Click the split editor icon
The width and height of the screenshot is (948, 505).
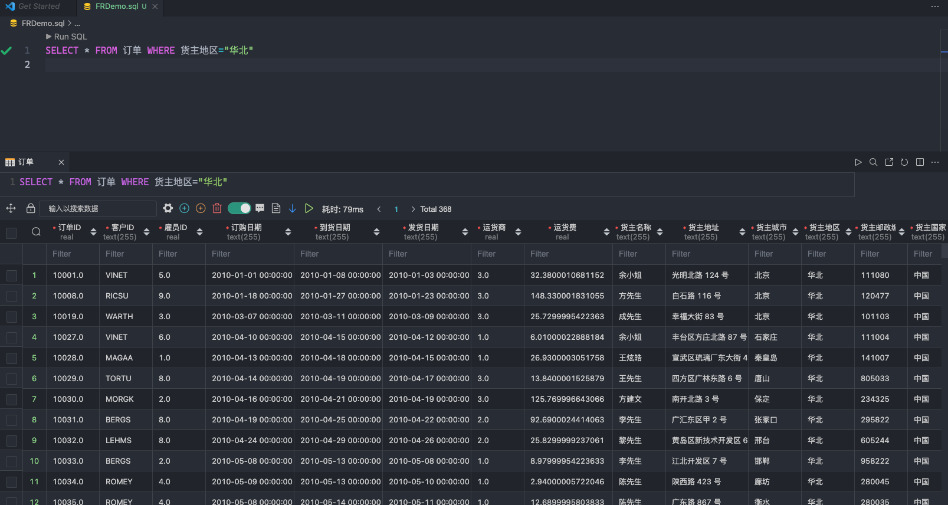(x=920, y=162)
